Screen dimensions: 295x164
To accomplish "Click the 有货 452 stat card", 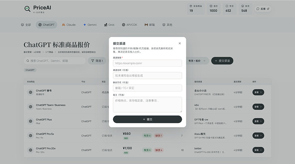I will 230,9.
